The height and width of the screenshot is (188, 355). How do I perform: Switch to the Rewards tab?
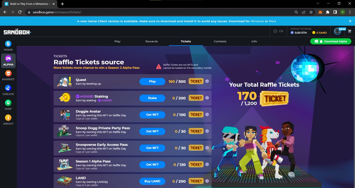[x=151, y=41]
